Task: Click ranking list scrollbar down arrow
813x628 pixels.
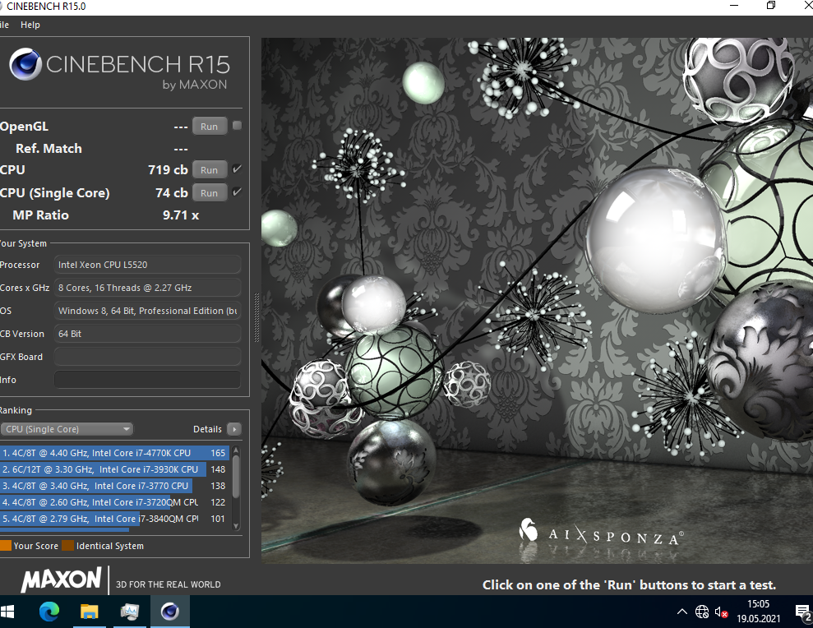Action: [x=236, y=526]
